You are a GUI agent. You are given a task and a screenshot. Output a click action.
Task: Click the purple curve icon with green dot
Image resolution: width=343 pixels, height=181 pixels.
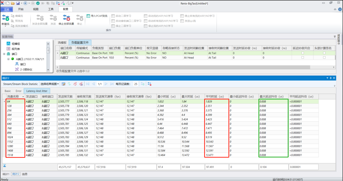click(63, 3)
